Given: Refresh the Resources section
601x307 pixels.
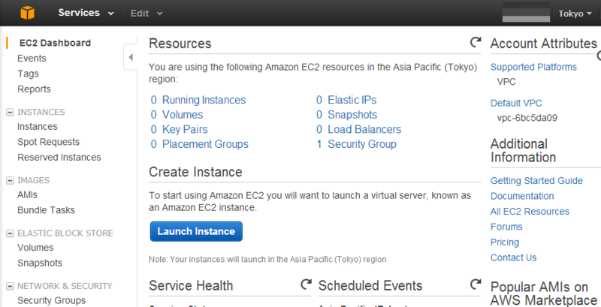Looking at the screenshot, I should pos(475,43).
